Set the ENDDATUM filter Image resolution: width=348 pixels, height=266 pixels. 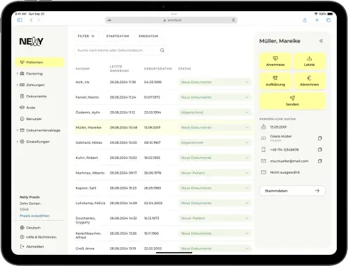(148, 36)
